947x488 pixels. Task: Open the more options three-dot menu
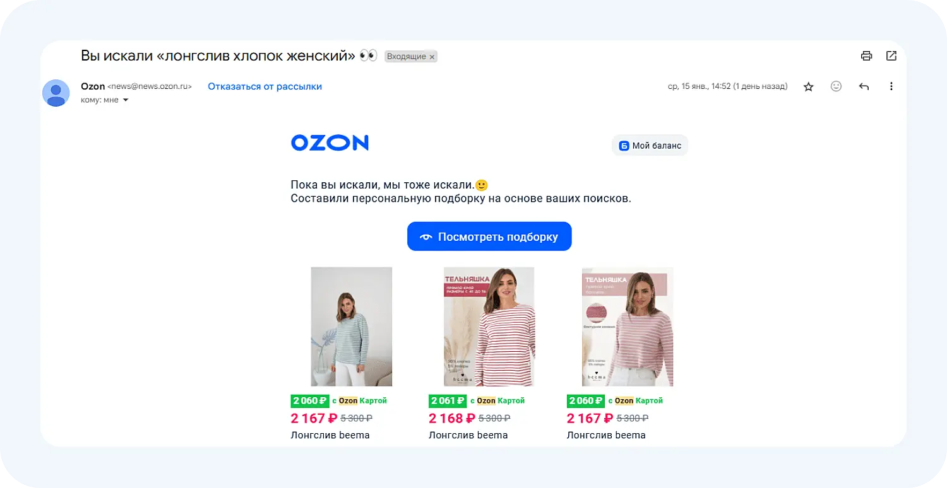tap(891, 86)
